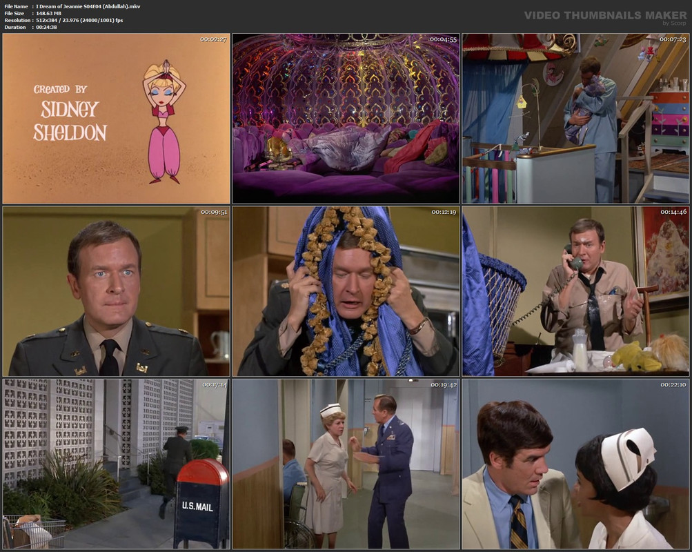Click the file size value 148.63 MB

pyautogui.click(x=48, y=13)
